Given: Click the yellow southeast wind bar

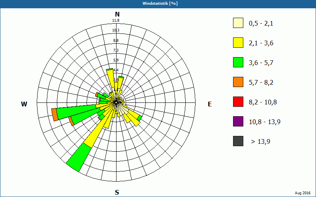Looking at the screenshot, I should pyautogui.click(x=134, y=119).
